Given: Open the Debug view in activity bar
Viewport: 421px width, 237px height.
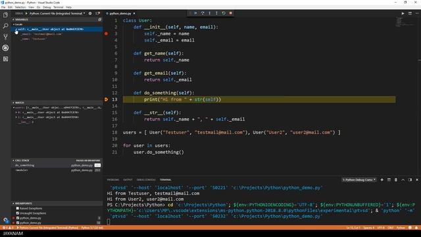Looking at the screenshot, I should pos(5,48).
